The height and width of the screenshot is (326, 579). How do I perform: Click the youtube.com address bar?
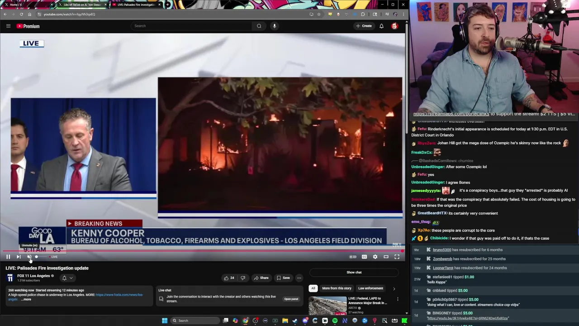[172, 14]
